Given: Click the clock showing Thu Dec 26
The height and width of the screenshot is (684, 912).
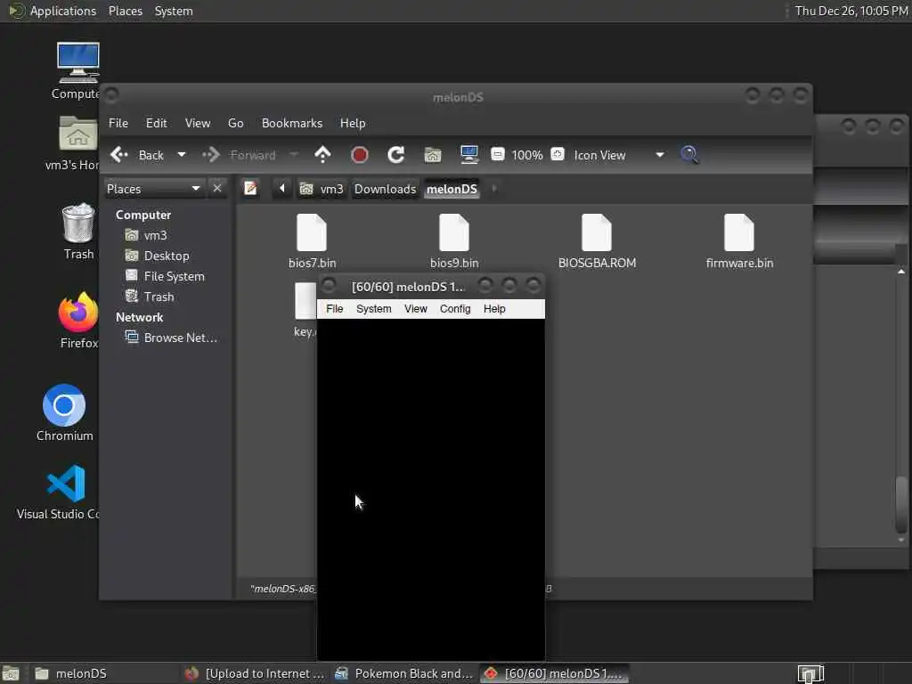Looking at the screenshot, I should coord(851,11).
